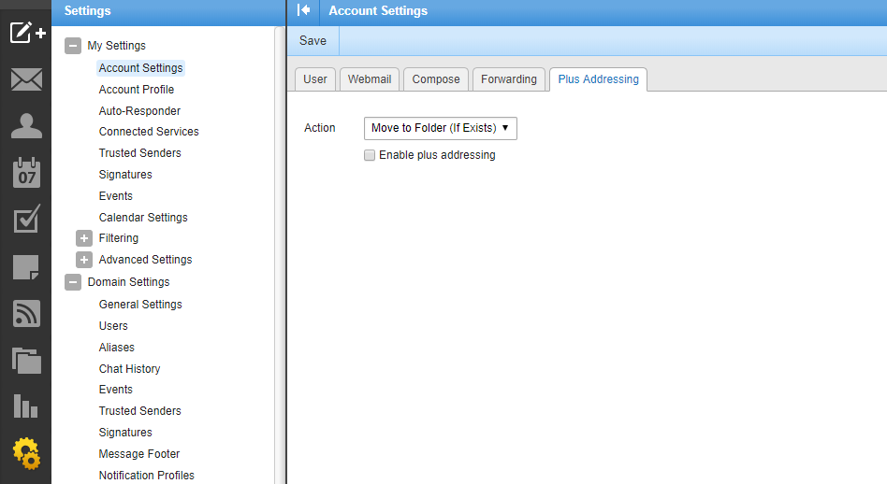Open the calendar icon in sidebar
This screenshot has height=484, width=887.
pyautogui.click(x=26, y=173)
